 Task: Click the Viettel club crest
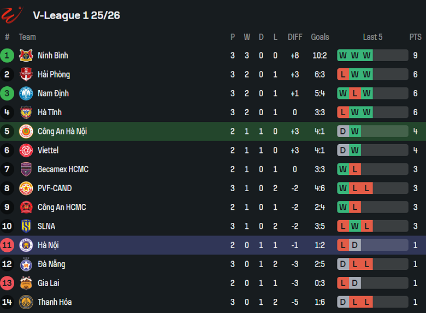coord(26,150)
